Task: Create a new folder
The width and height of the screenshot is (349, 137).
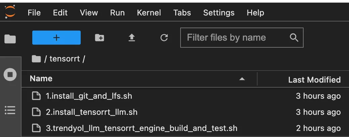Action: click(100, 38)
